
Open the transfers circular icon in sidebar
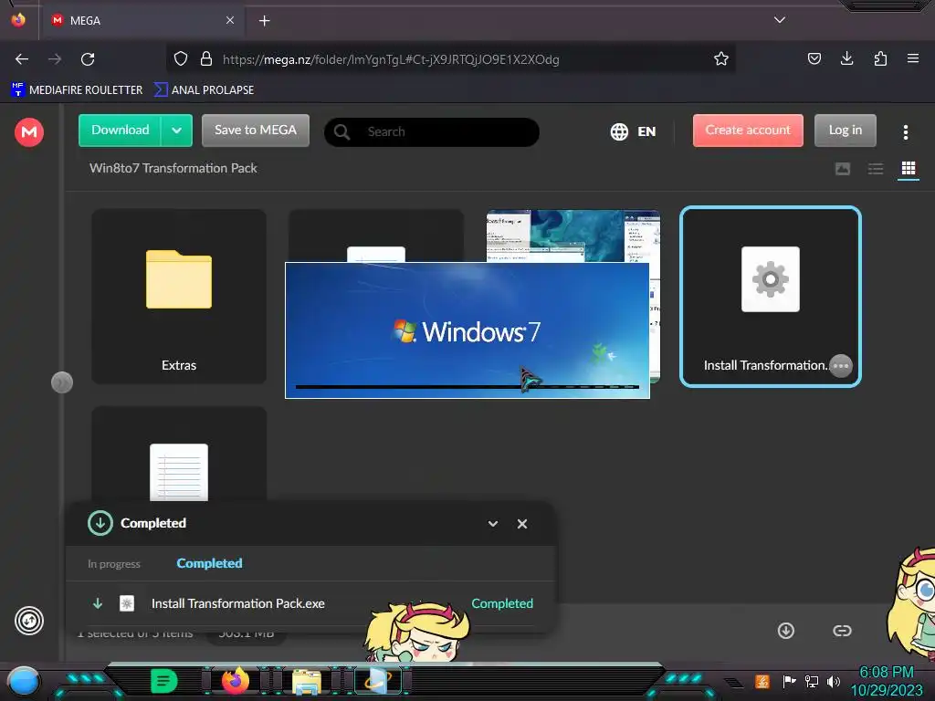tap(28, 621)
